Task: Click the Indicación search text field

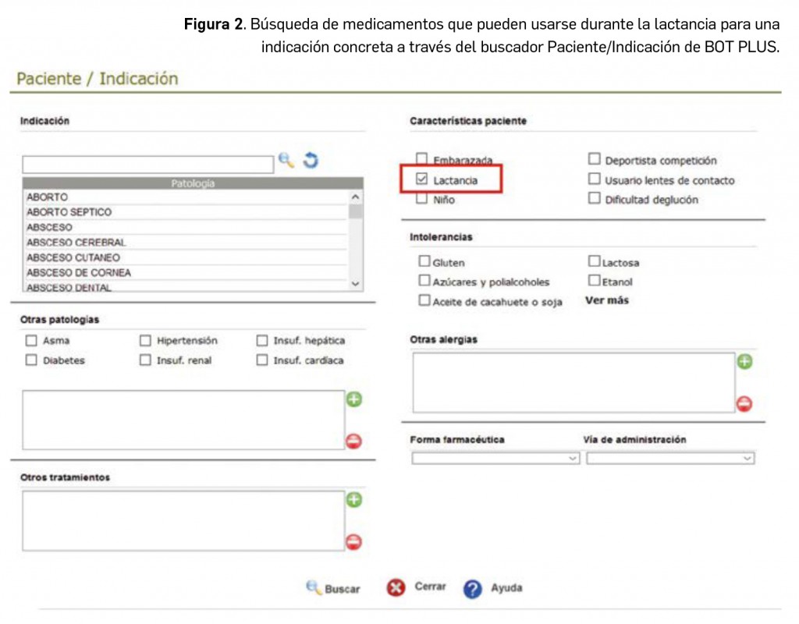Action: [x=147, y=165]
